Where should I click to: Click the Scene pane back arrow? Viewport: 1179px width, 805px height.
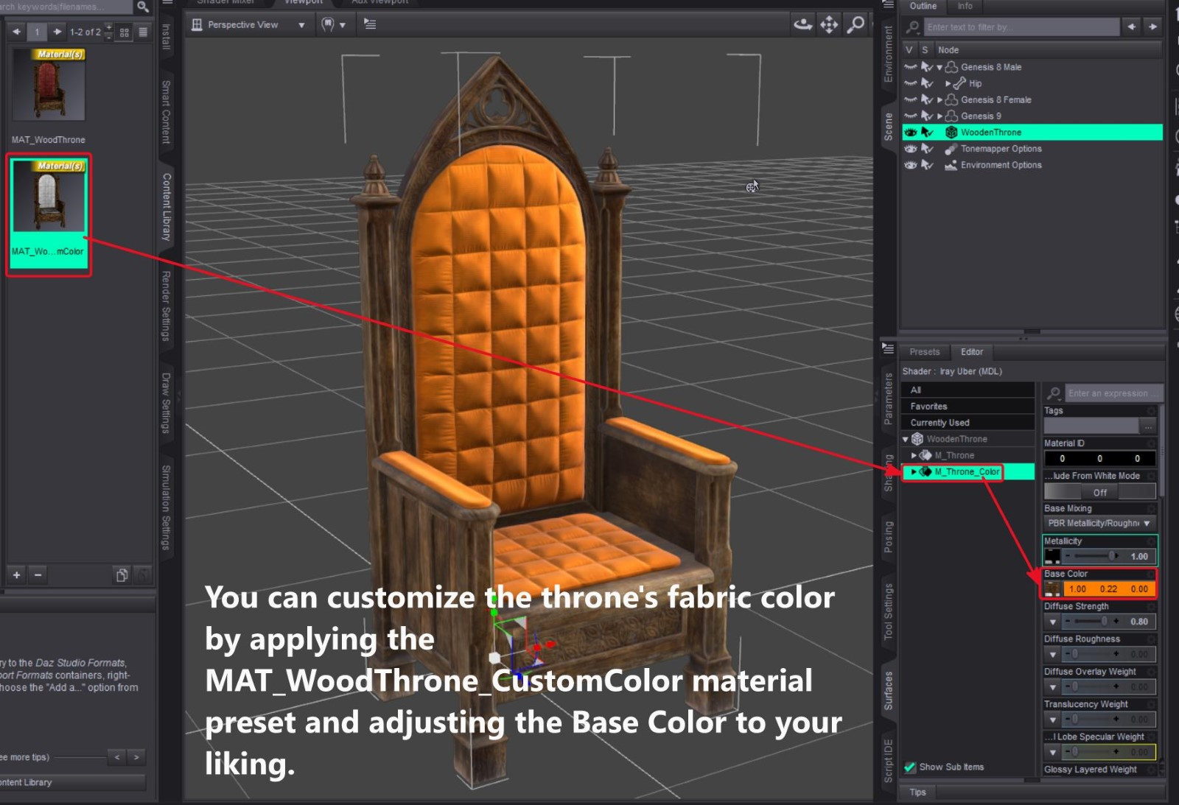point(1132,27)
